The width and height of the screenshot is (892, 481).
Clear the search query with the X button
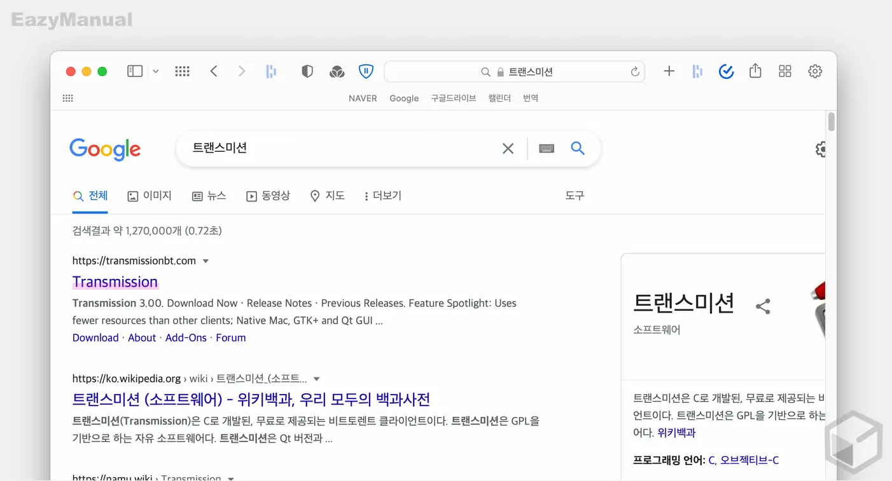click(508, 148)
